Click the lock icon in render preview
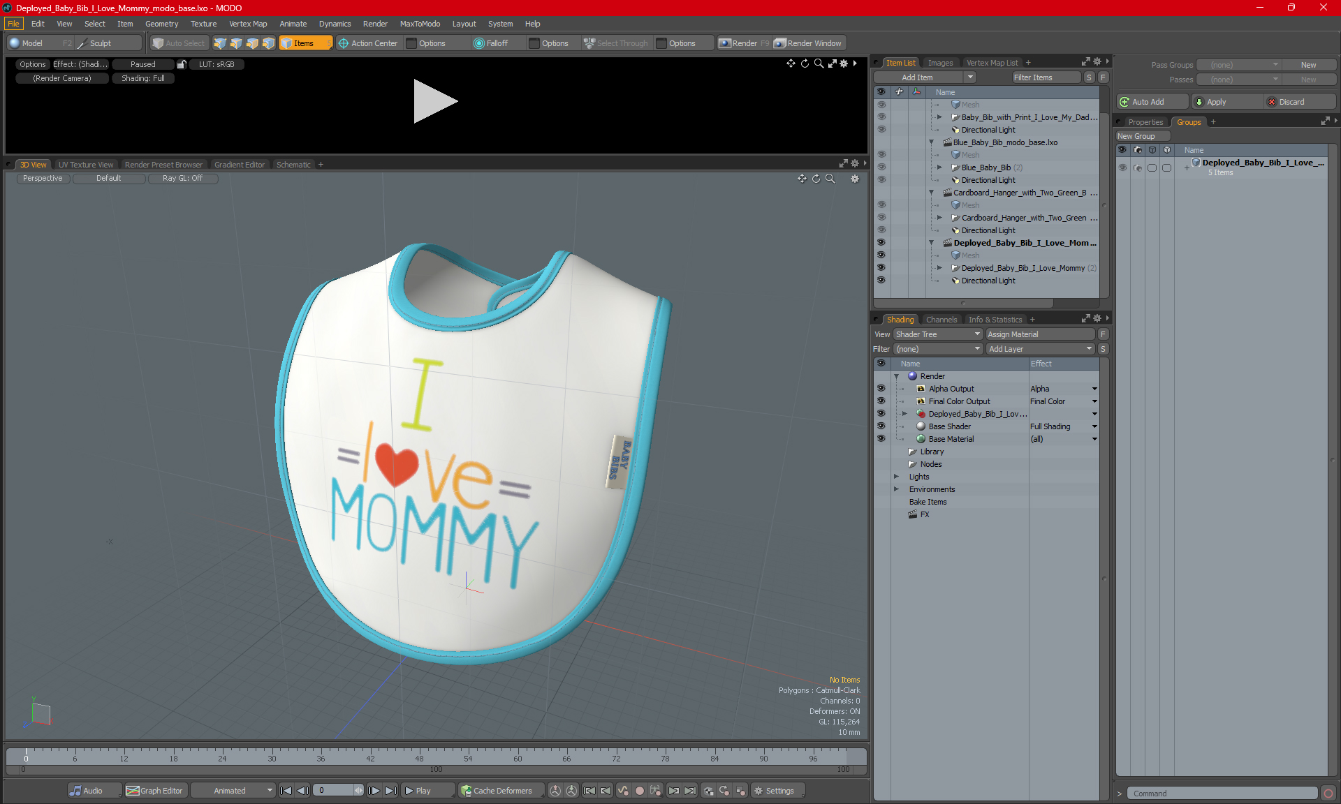The height and width of the screenshot is (804, 1341). pyautogui.click(x=182, y=64)
